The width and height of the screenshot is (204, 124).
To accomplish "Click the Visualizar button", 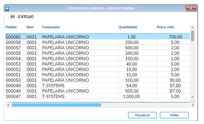I will click(142, 115).
